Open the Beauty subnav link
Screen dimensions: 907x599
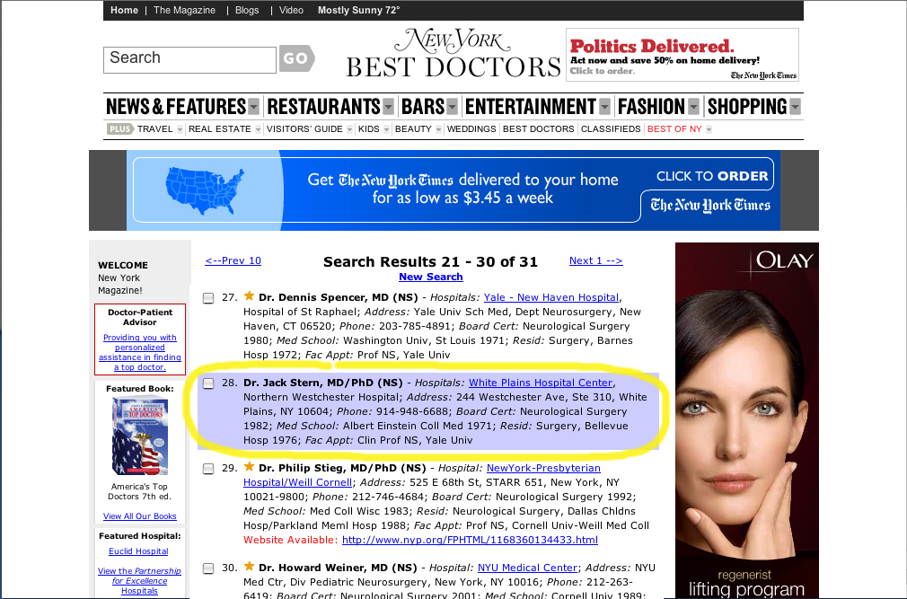tap(414, 129)
